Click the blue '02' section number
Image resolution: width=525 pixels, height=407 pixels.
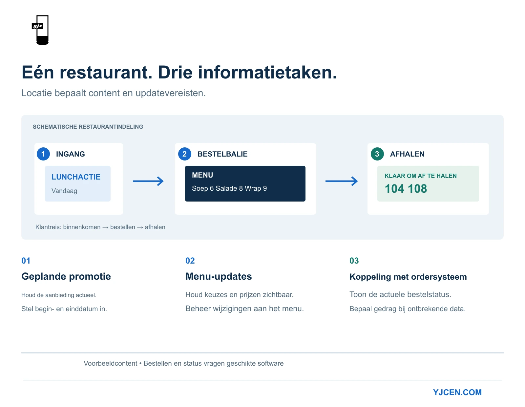[x=190, y=261]
